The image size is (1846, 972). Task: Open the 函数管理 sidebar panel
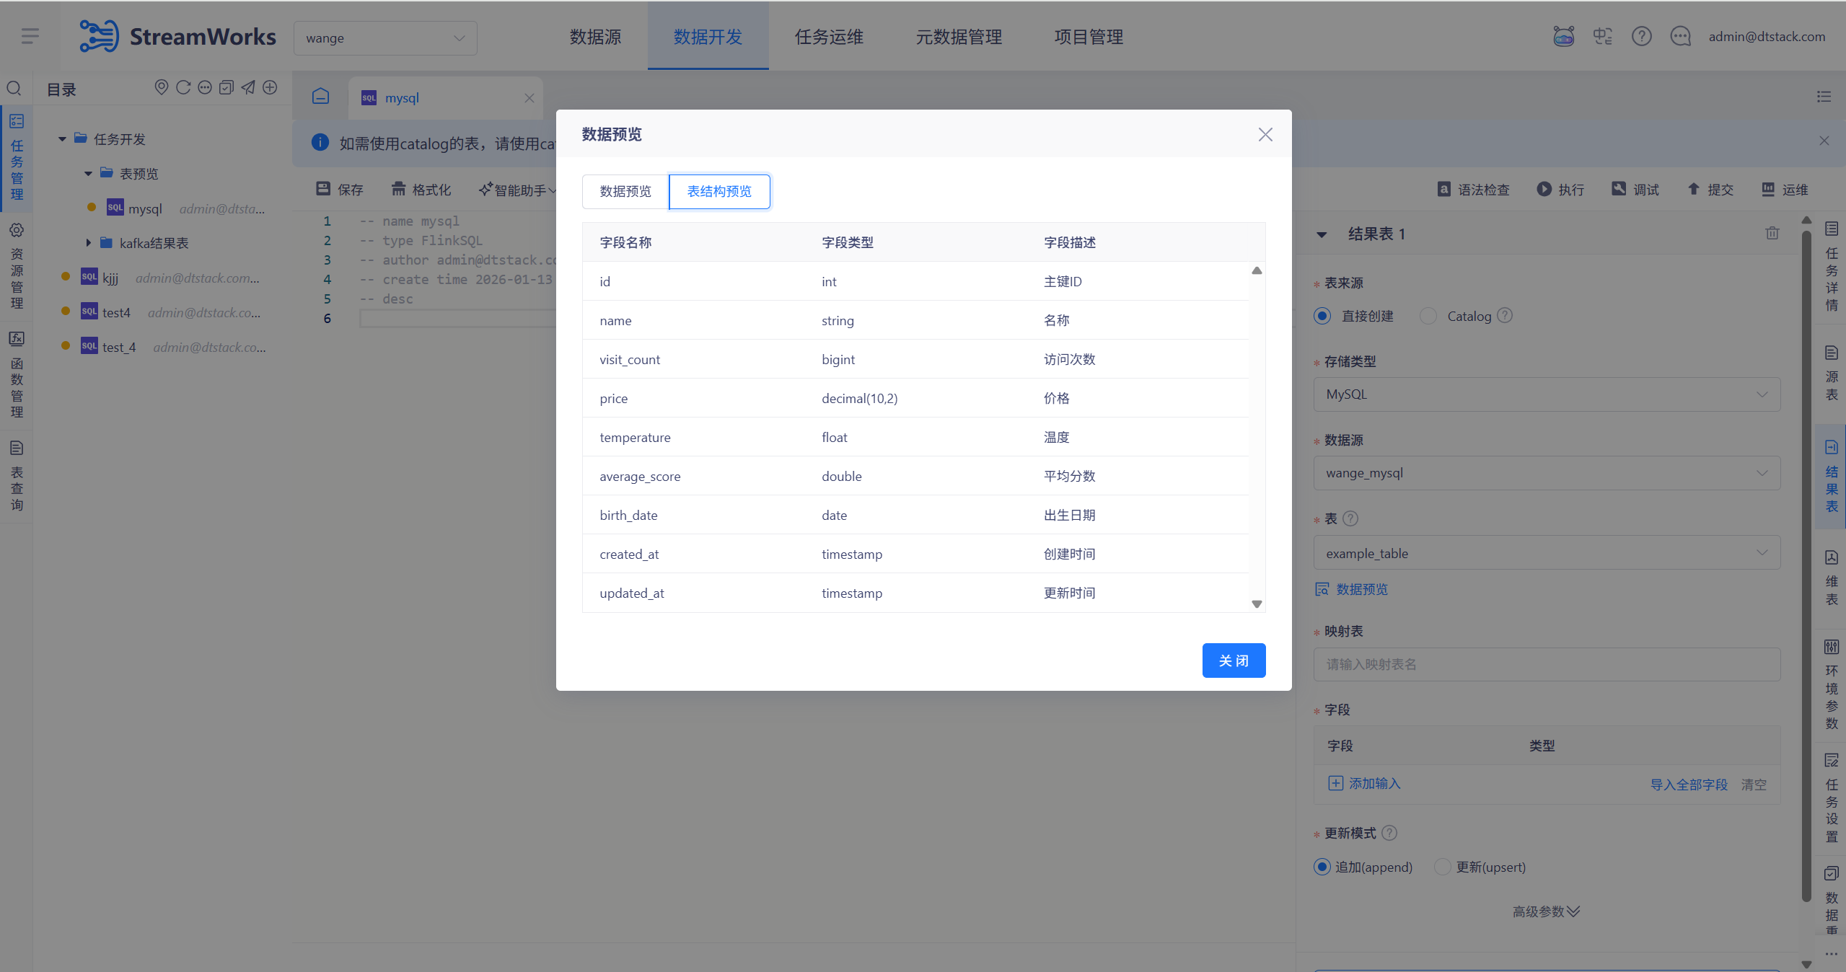click(17, 375)
